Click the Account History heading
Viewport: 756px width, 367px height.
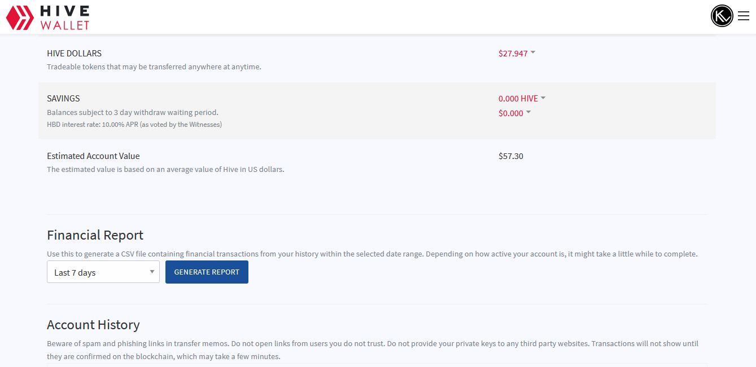click(x=93, y=325)
